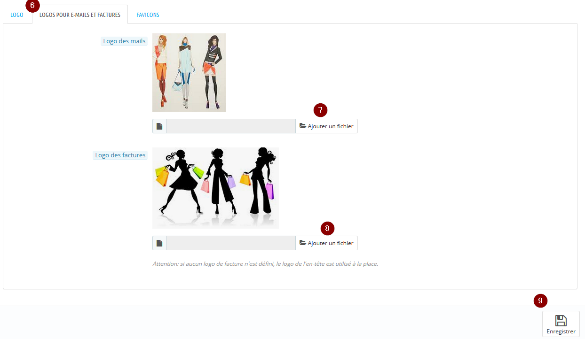Select the Logos pour e-mails et factures tab
585x339 pixels.
(x=80, y=15)
